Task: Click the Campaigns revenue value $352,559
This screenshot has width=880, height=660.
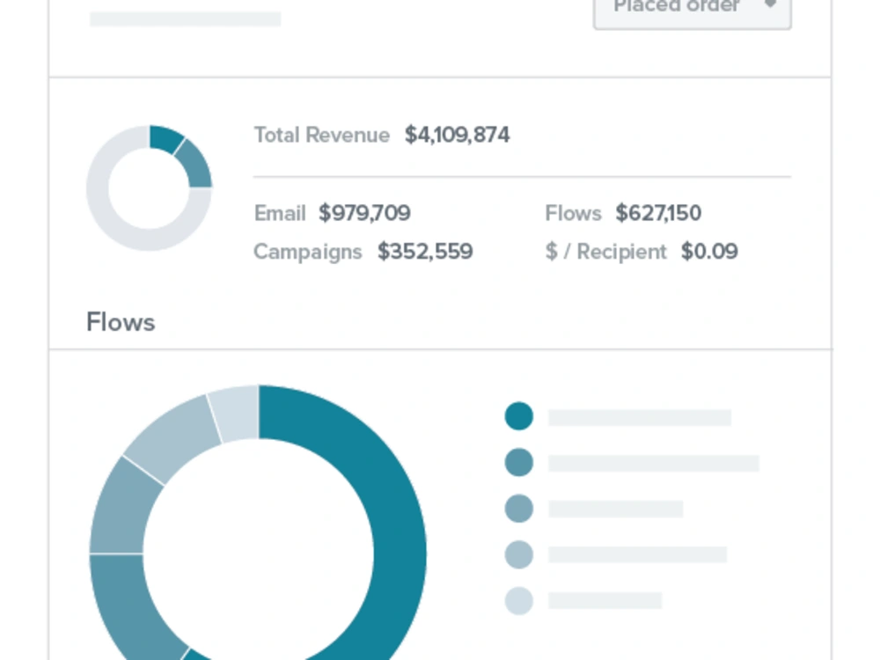Action: point(425,252)
